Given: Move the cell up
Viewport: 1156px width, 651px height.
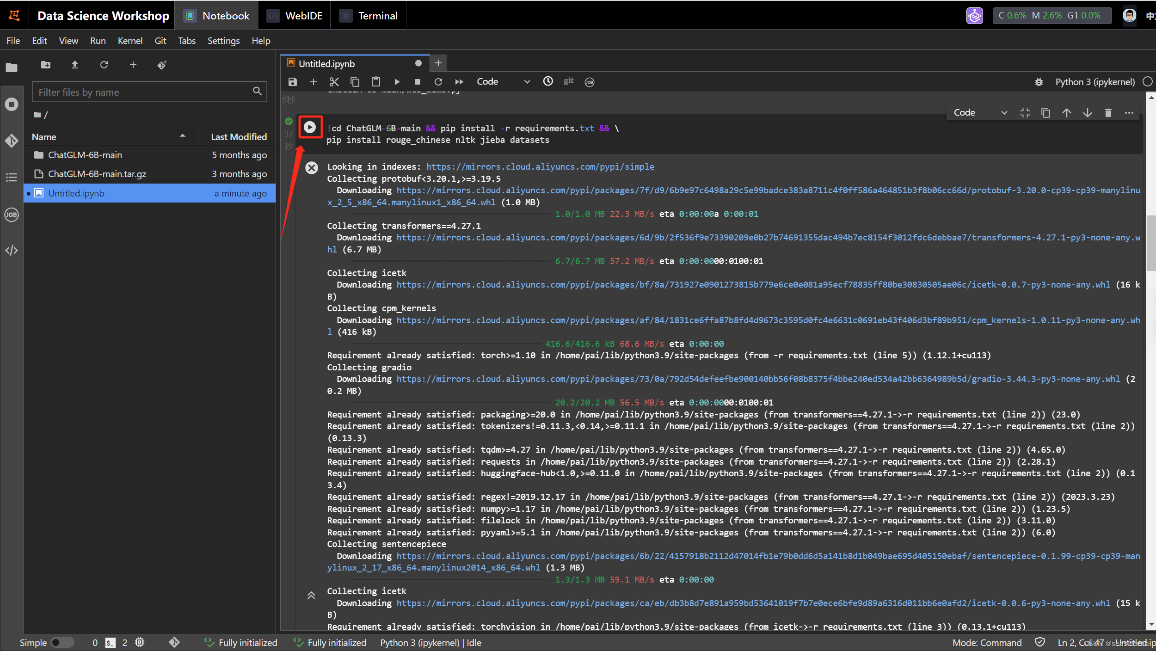Looking at the screenshot, I should [1066, 113].
